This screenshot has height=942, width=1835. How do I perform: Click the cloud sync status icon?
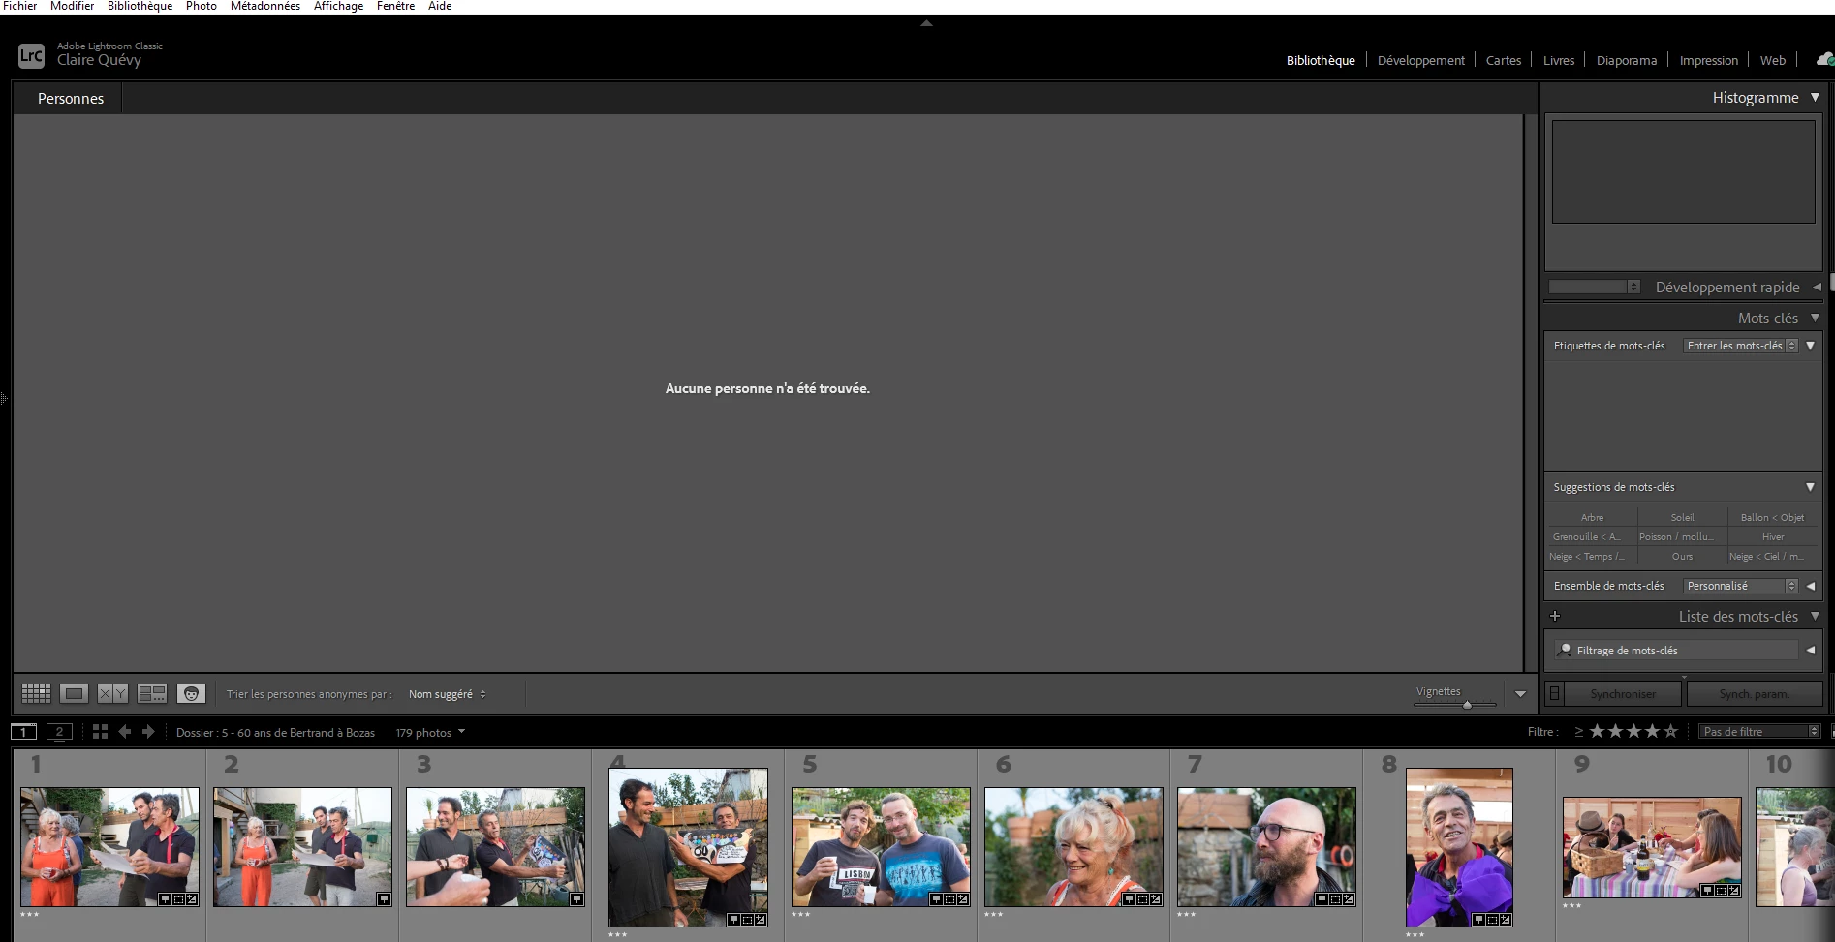coord(1824,59)
